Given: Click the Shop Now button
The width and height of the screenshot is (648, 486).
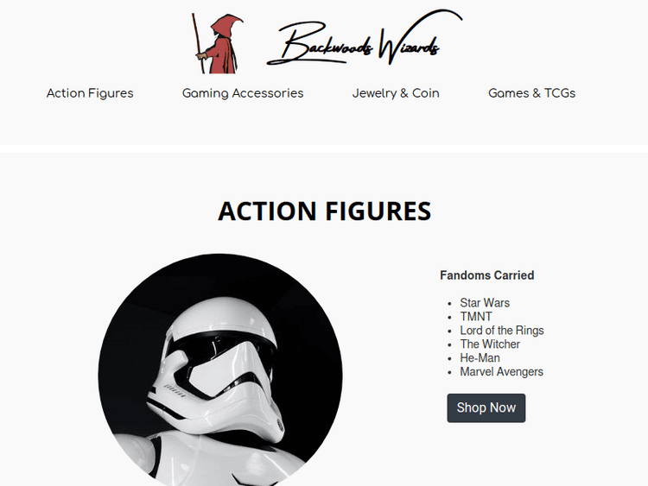Looking at the screenshot, I should click(486, 408).
